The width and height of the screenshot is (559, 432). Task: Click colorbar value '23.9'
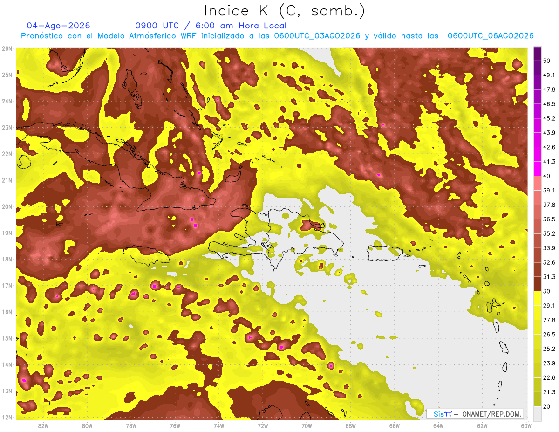click(x=549, y=363)
